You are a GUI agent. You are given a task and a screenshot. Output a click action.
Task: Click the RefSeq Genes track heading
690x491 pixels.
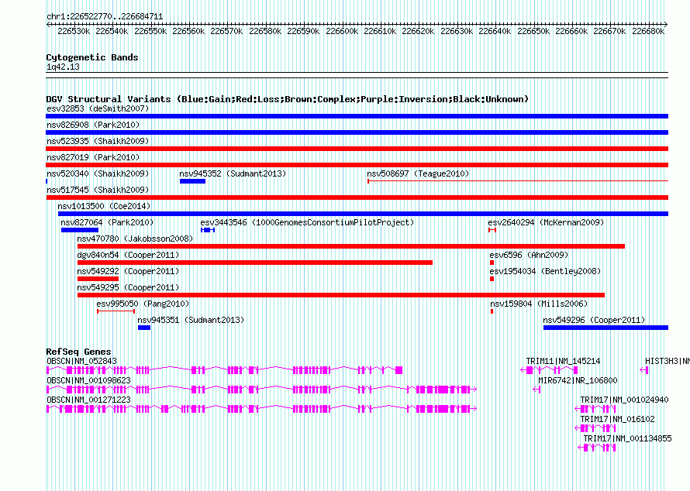[x=79, y=352]
